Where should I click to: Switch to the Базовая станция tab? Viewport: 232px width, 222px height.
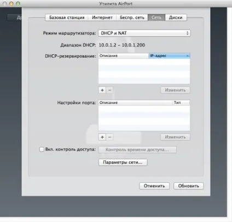click(x=67, y=17)
